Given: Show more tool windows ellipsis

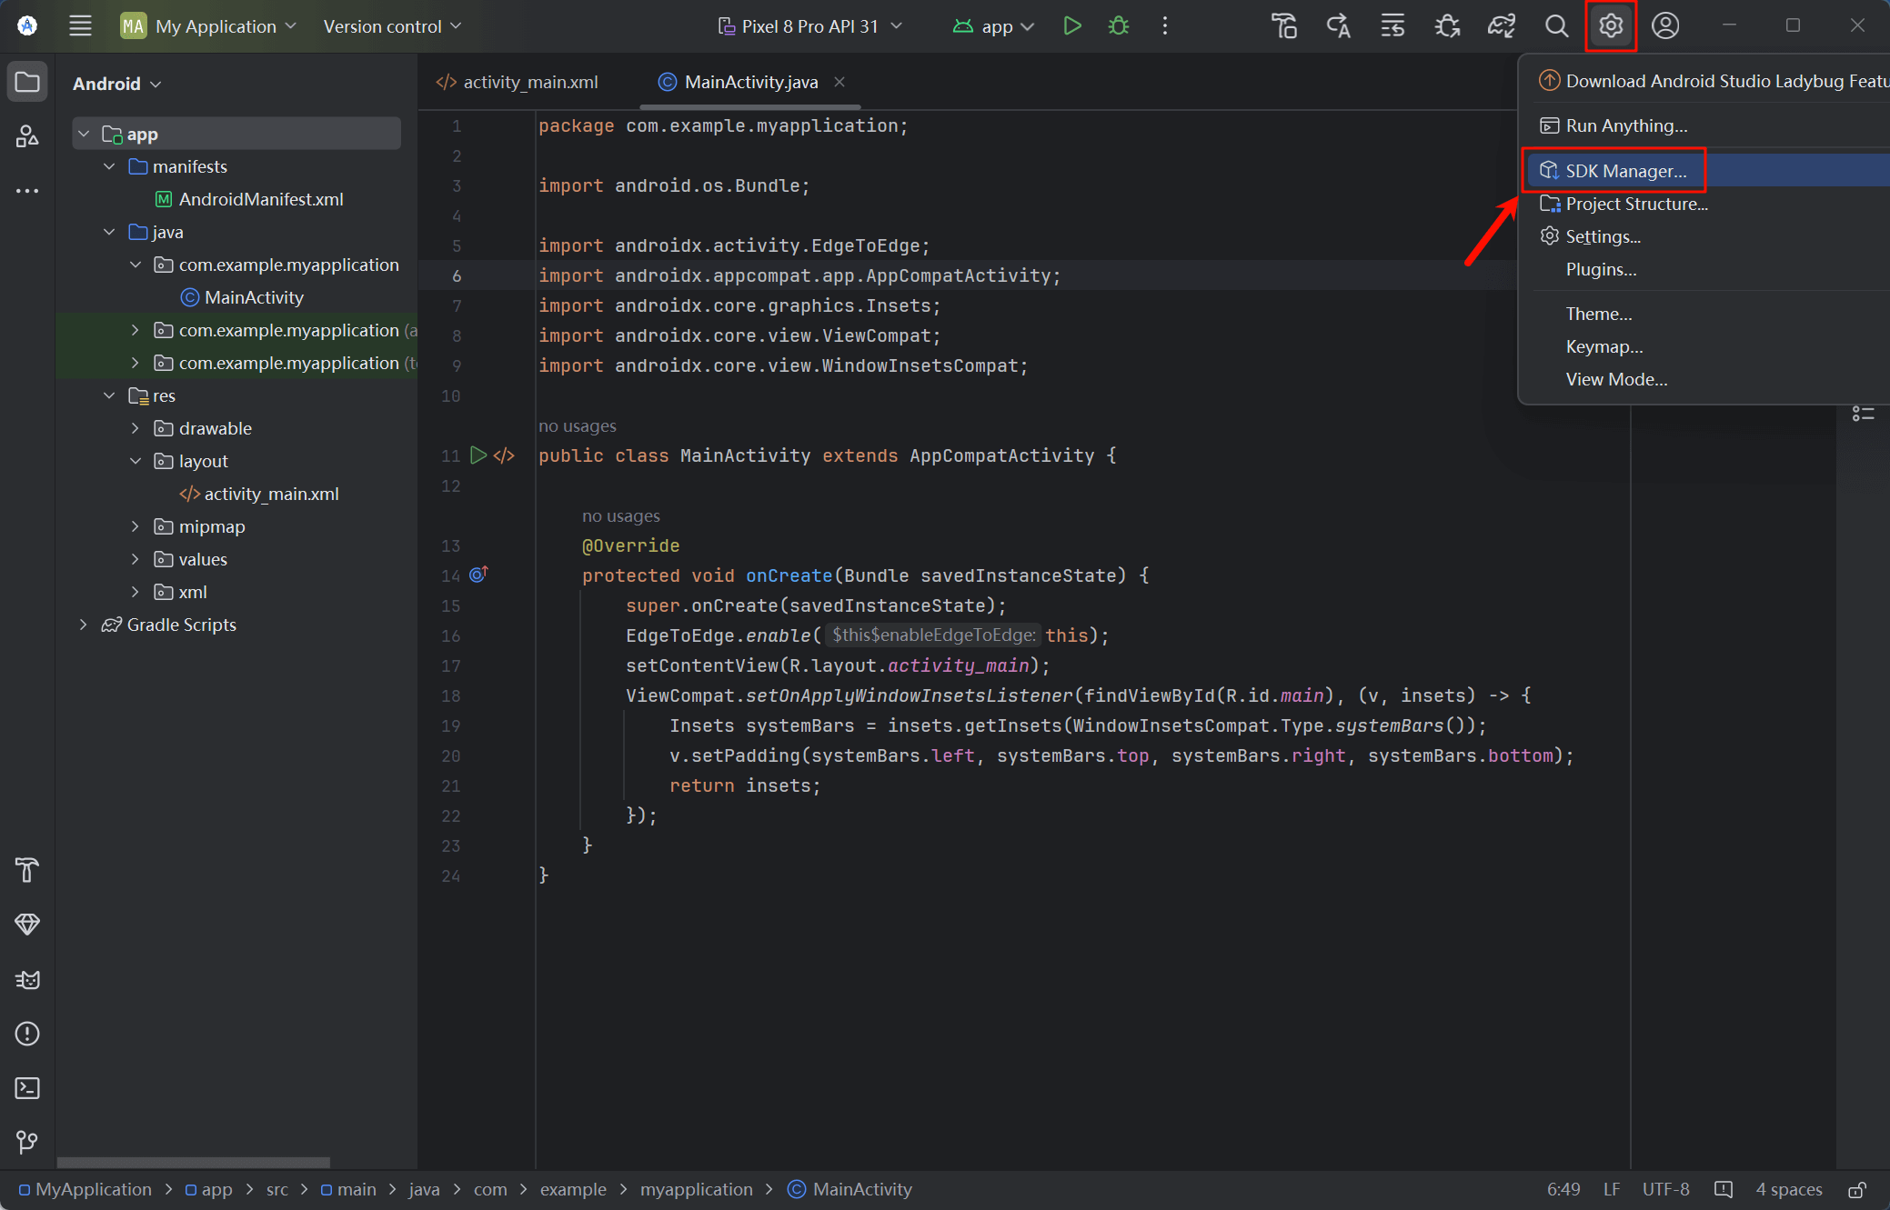Looking at the screenshot, I should click(x=27, y=191).
